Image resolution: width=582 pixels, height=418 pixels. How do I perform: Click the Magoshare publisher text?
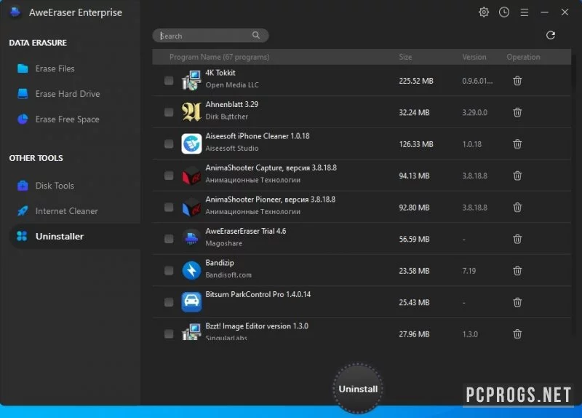pos(224,243)
